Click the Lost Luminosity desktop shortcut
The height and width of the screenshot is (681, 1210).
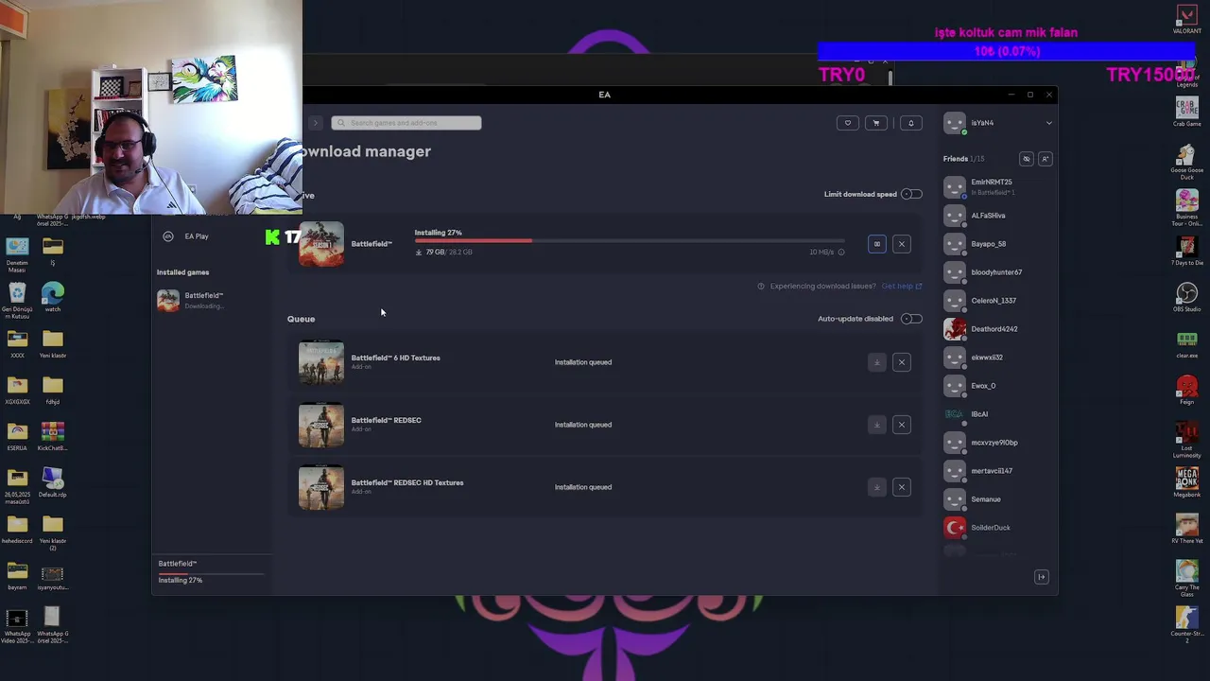[x=1187, y=439]
